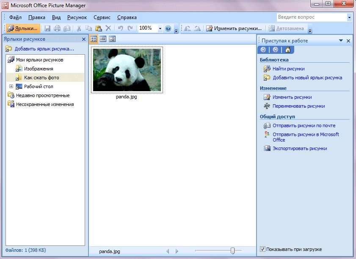Switch to filmstrip view mode
356x259 pixels.
click(103, 39)
